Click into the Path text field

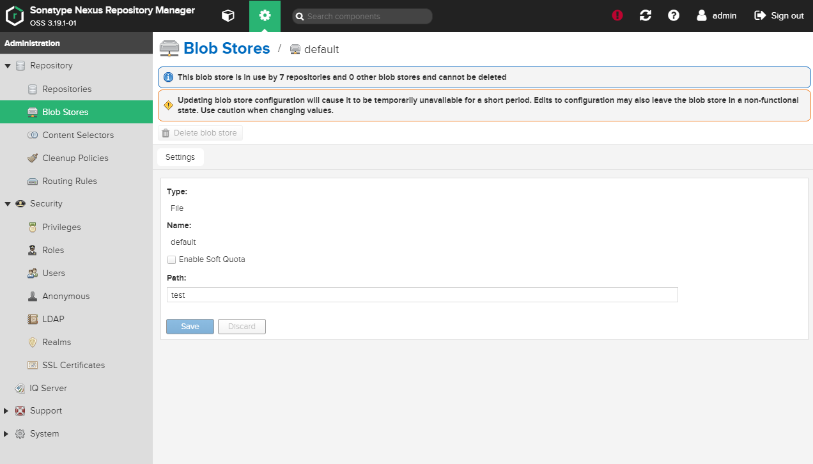tap(422, 295)
